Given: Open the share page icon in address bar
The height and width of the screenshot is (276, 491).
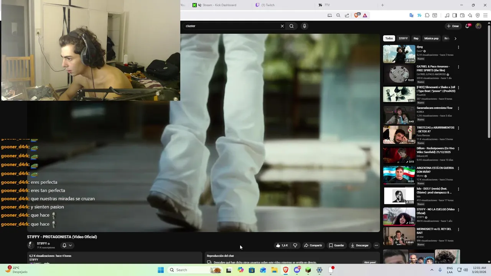Looking at the screenshot, I should coord(347,15).
